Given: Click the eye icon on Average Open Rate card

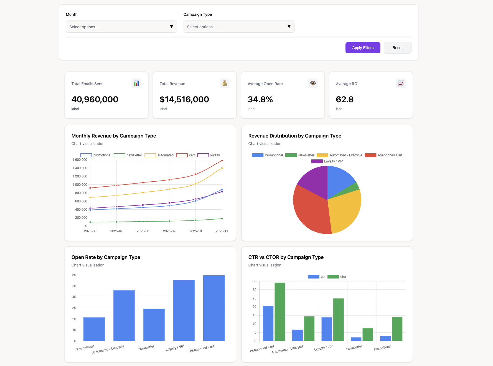Looking at the screenshot, I should 312,83.
